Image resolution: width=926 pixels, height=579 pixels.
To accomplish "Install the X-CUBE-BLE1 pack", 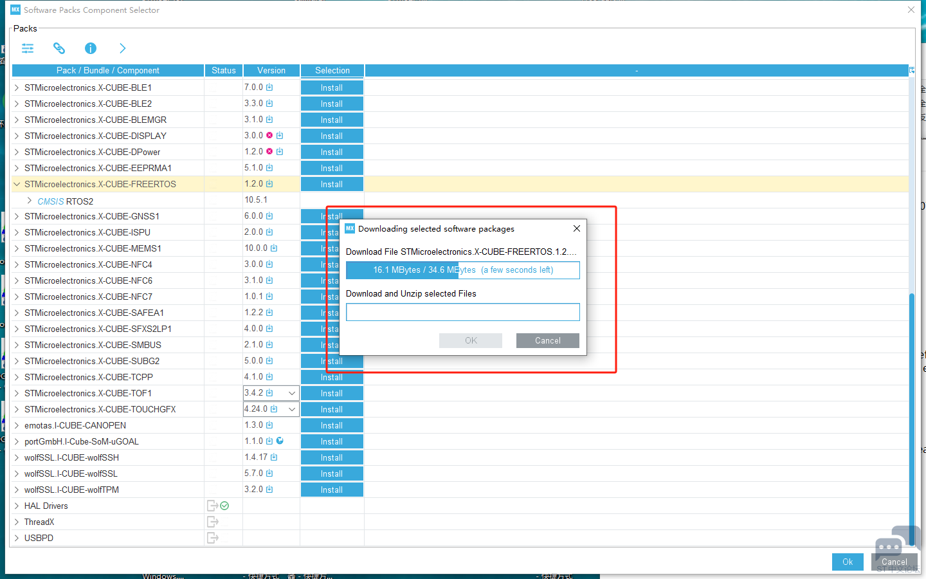I will (x=332, y=87).
